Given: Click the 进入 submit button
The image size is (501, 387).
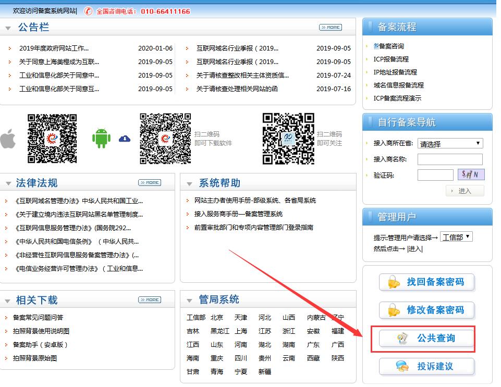Looking at the screenshot, I should [x=465, y=190].
